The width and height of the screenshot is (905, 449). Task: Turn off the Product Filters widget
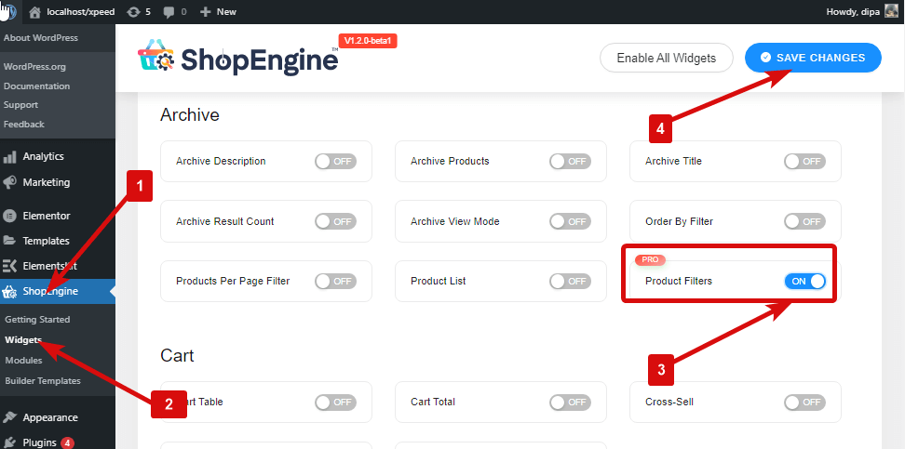click(804, 282)
